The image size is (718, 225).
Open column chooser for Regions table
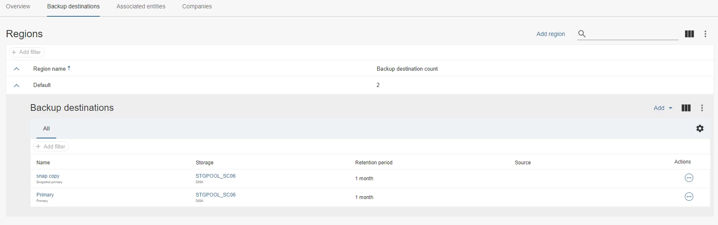point(689,34)
